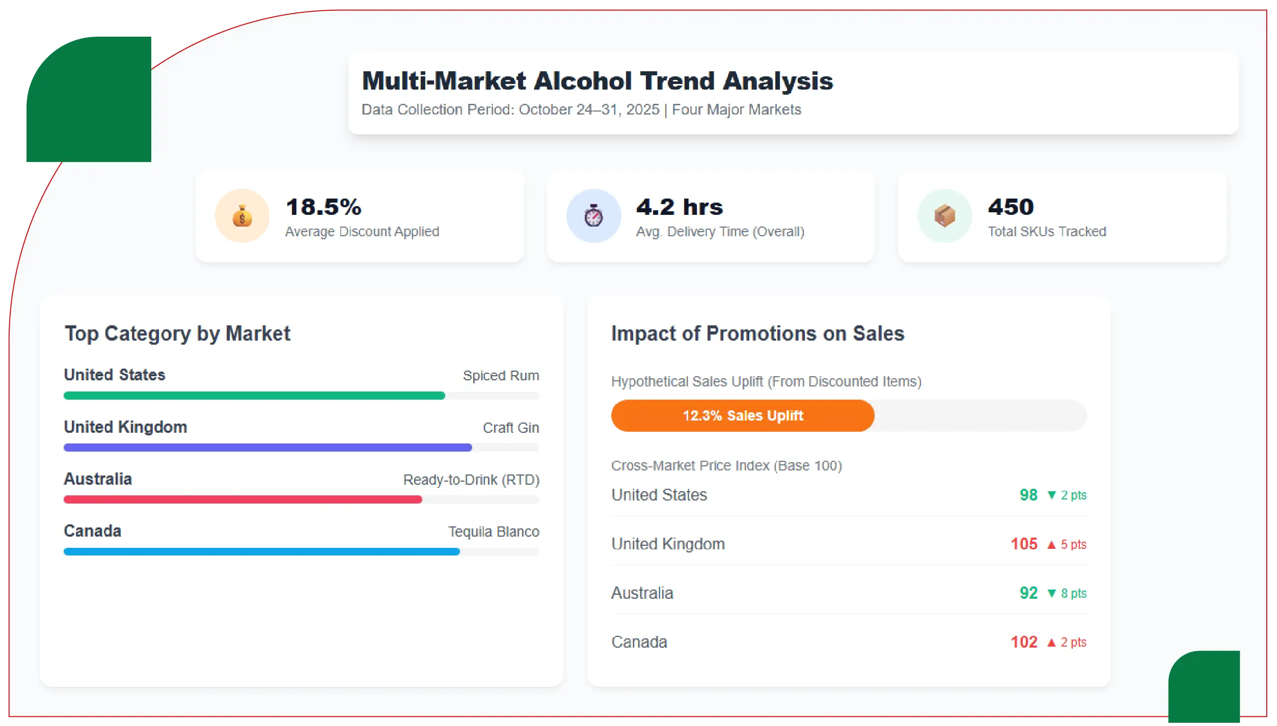1277x726 pixels.
Task: Click the 18.5% Average Discount Applied card
Action: 360,216
